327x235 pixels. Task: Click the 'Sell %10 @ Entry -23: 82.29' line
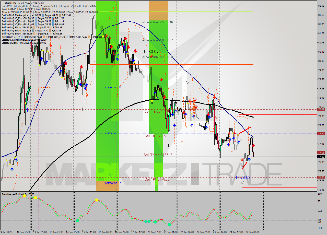(x=32, y=27)
